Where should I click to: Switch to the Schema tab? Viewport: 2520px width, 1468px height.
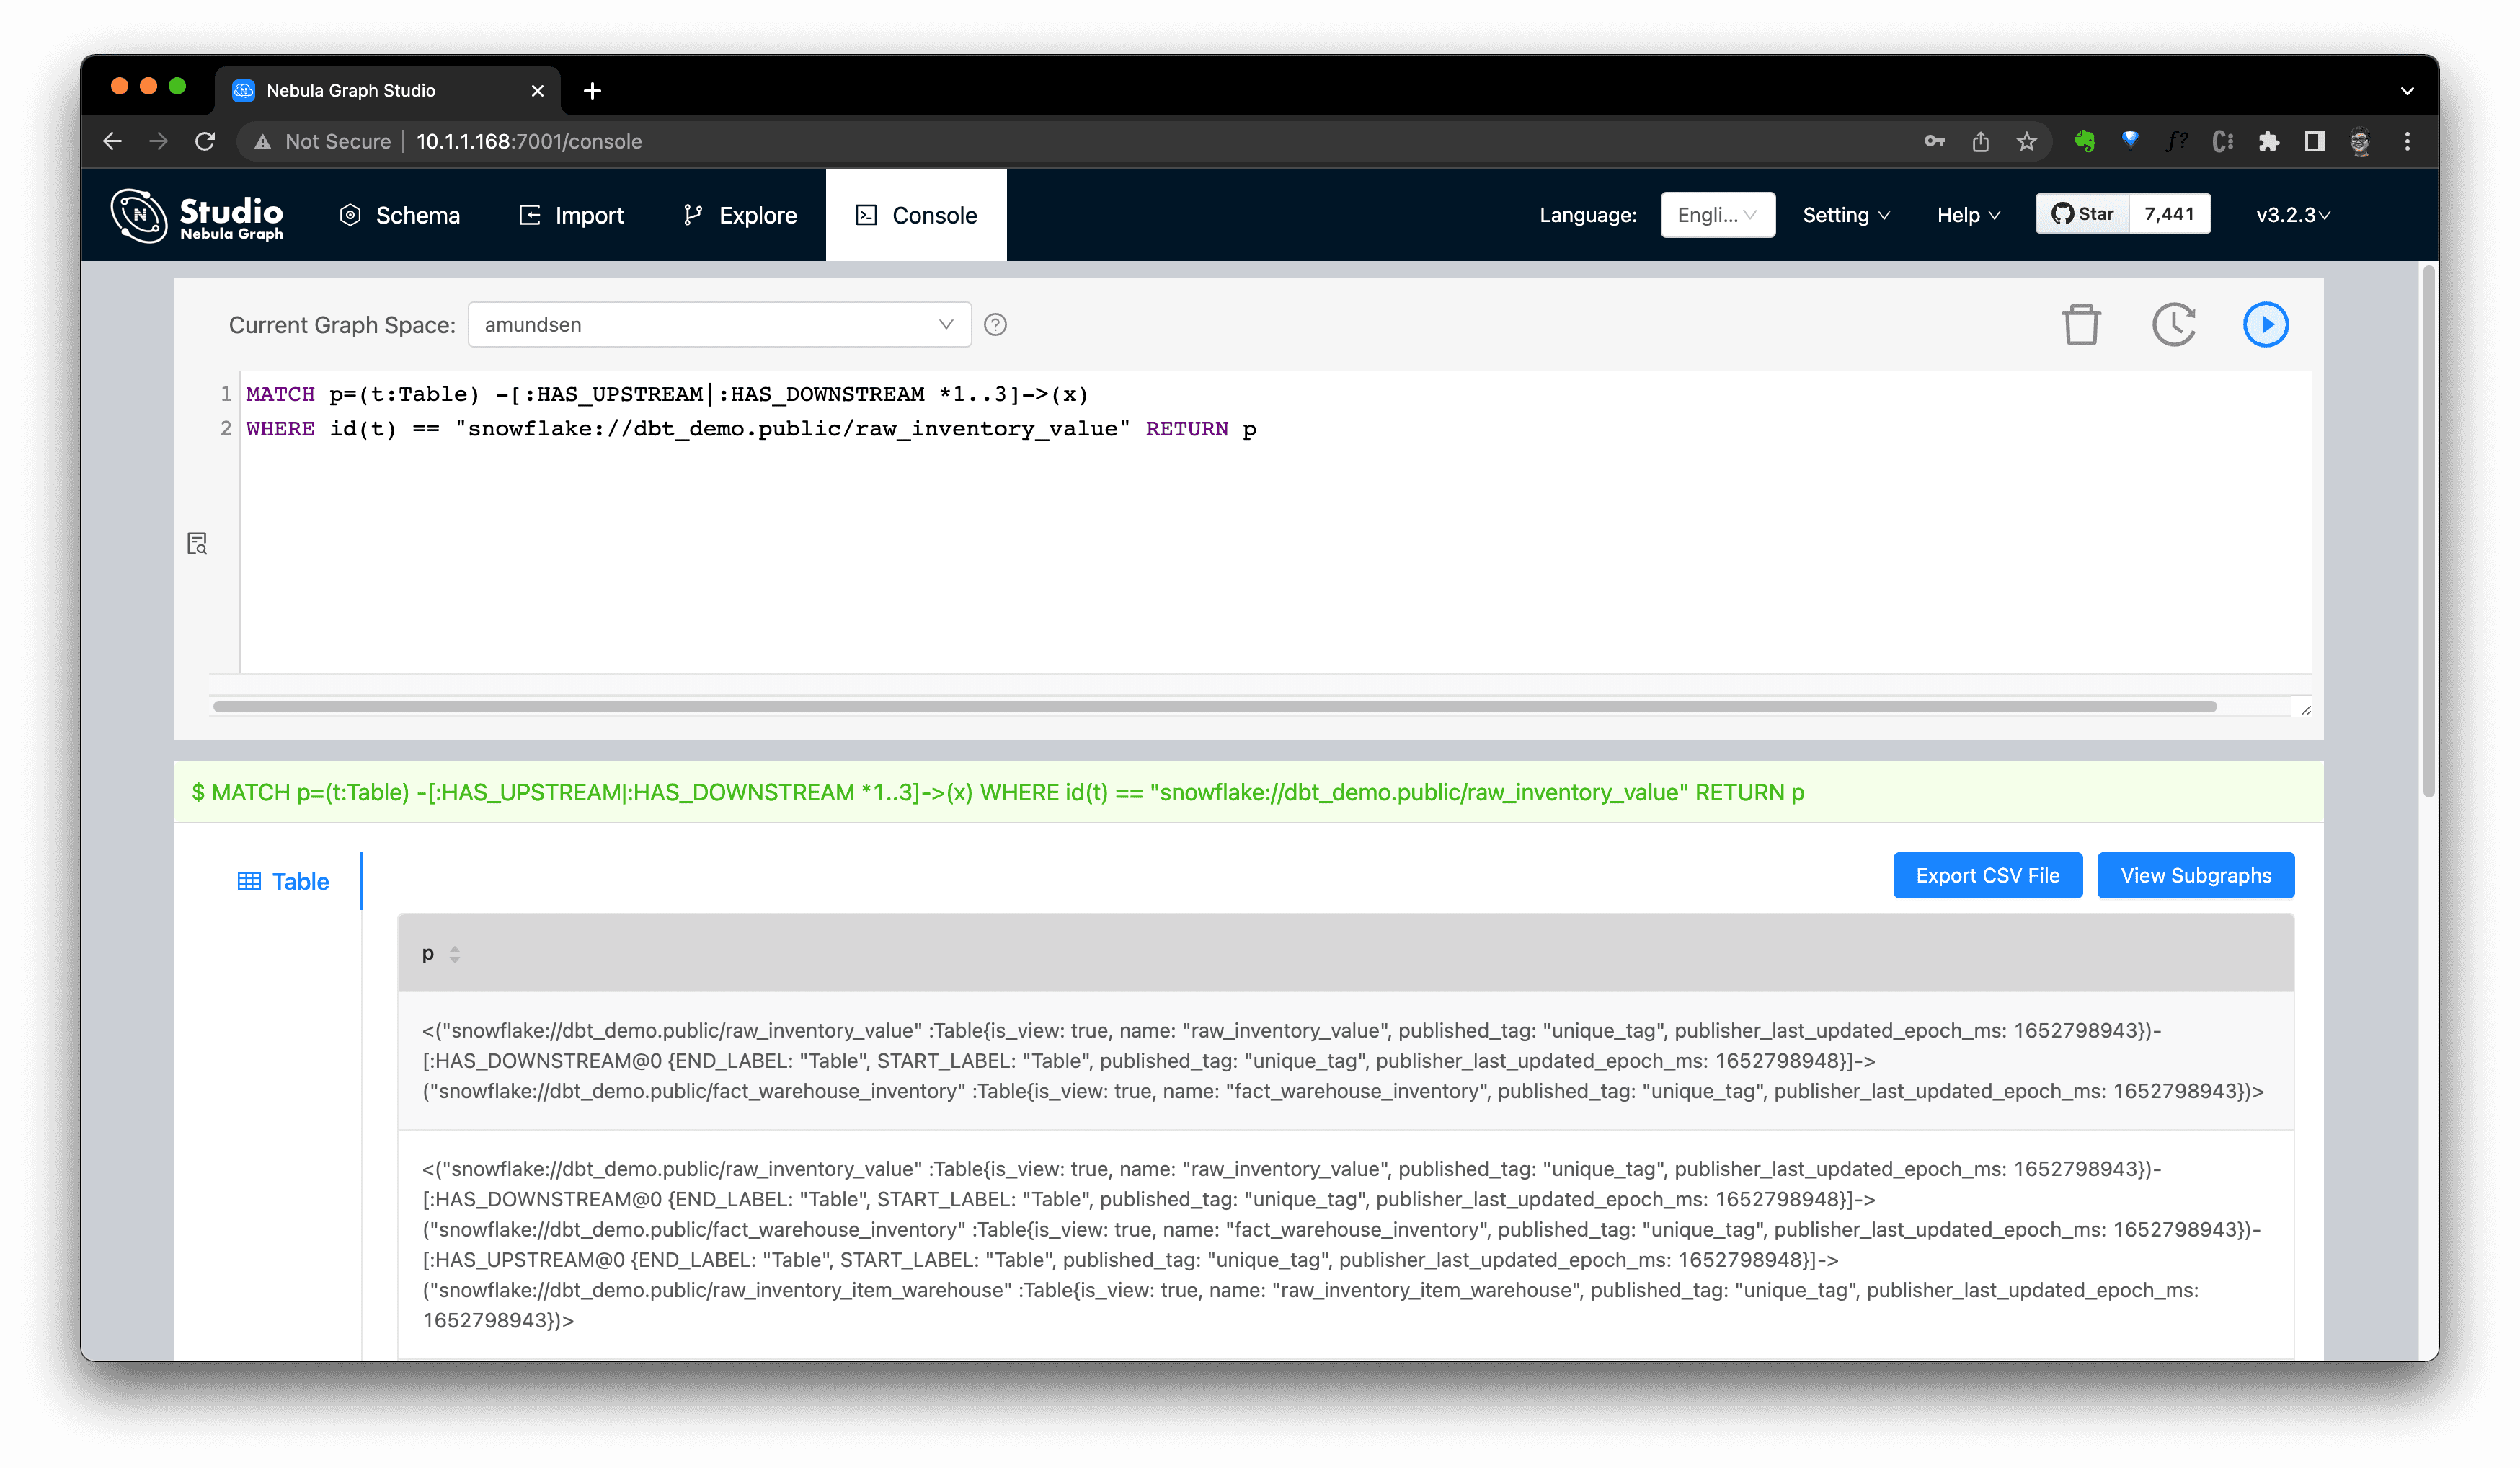[x=400, y=215]
